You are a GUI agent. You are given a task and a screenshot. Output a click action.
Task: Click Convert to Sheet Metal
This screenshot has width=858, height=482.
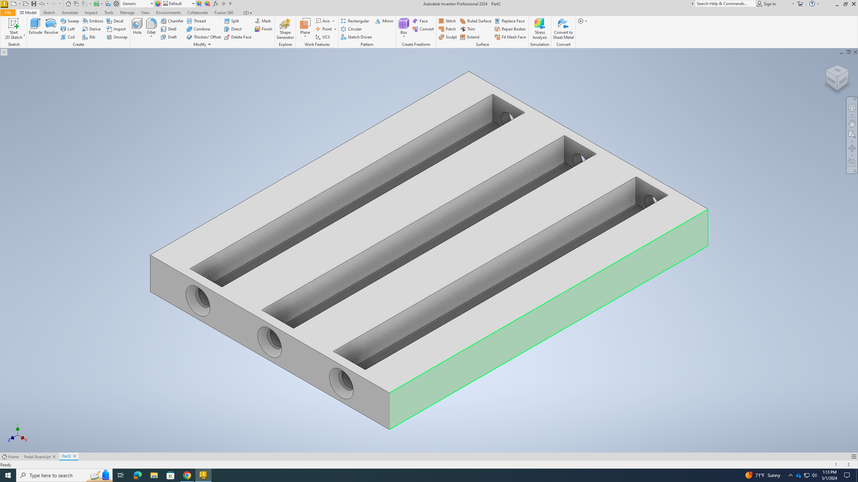(x=563, y=28)
